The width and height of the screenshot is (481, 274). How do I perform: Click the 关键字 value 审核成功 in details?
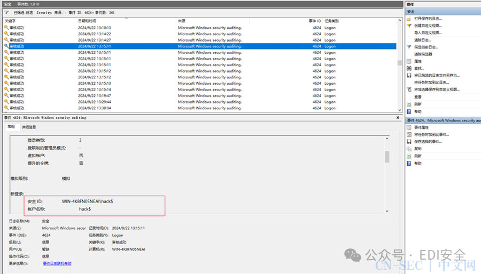click(119, 242)
